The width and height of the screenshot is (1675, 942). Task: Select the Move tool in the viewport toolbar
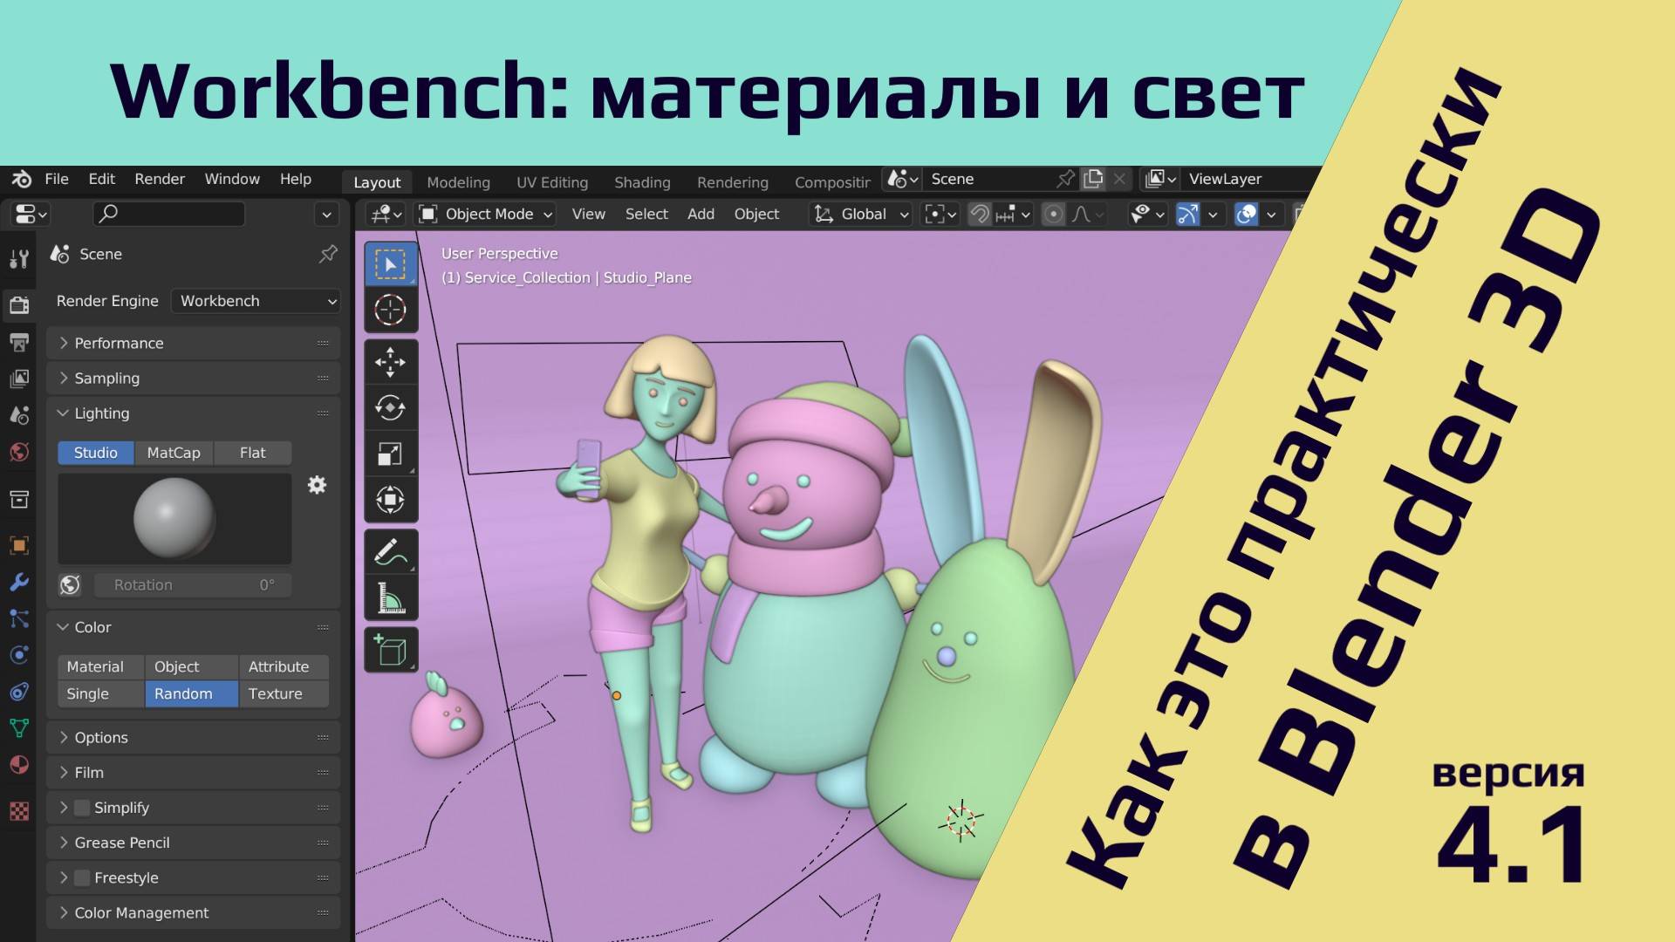point(391,362)
